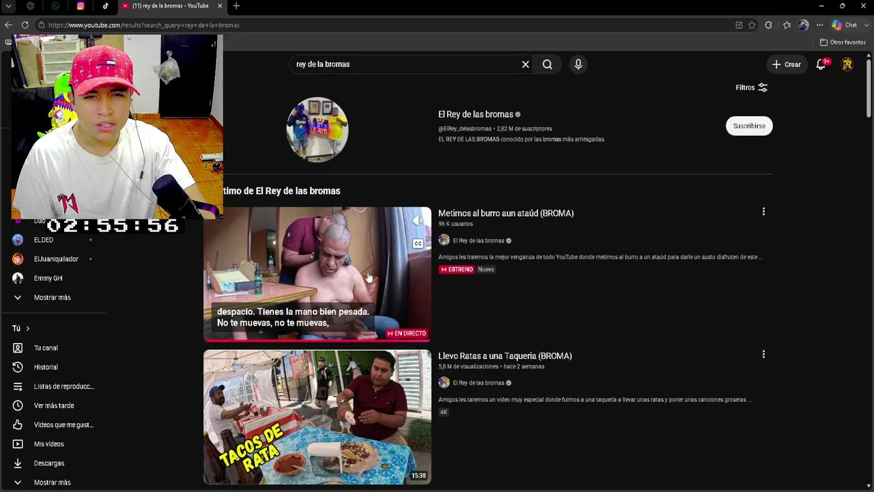Open the El Rey de las bromas channel avatar
The height and width of the screenshot is (492, 874).
point(318,129)
